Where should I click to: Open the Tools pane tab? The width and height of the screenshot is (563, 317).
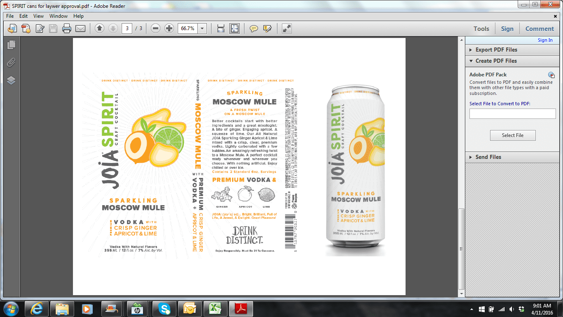(x=481, y=28)
